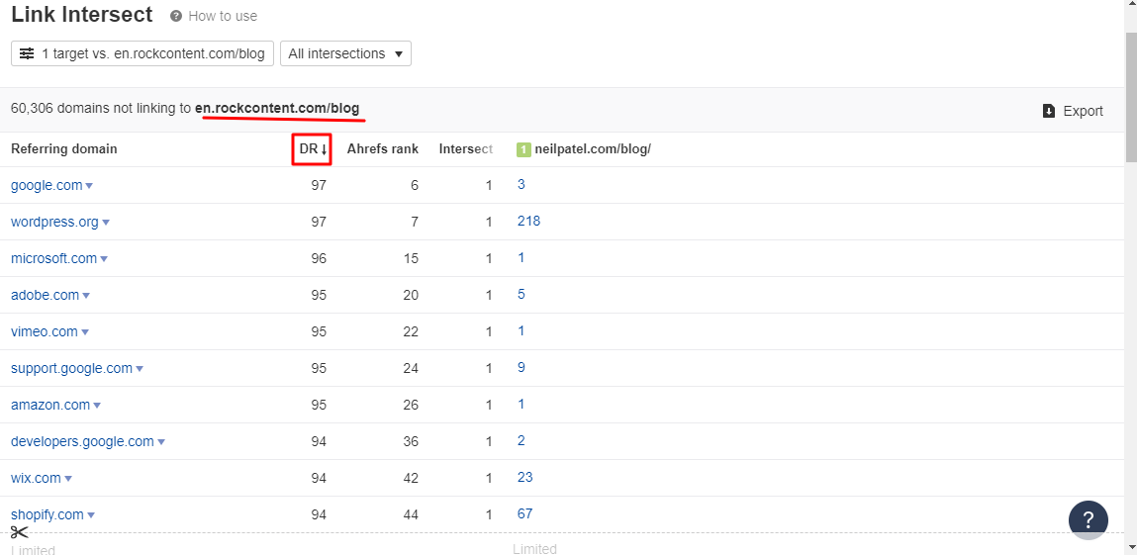Viewport: 1137px width, 555px height.
Task: Click the How to use question mark icon
Action: tap(176, 16)
